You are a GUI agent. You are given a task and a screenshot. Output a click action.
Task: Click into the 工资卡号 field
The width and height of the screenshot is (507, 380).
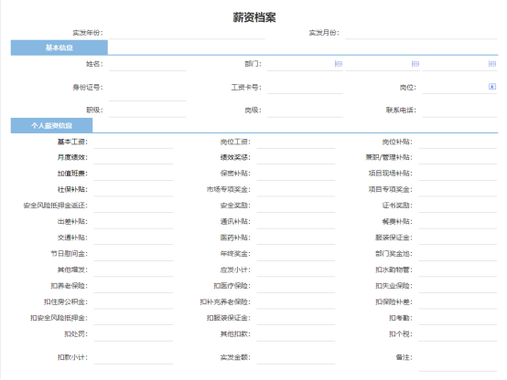pos(305,88)
